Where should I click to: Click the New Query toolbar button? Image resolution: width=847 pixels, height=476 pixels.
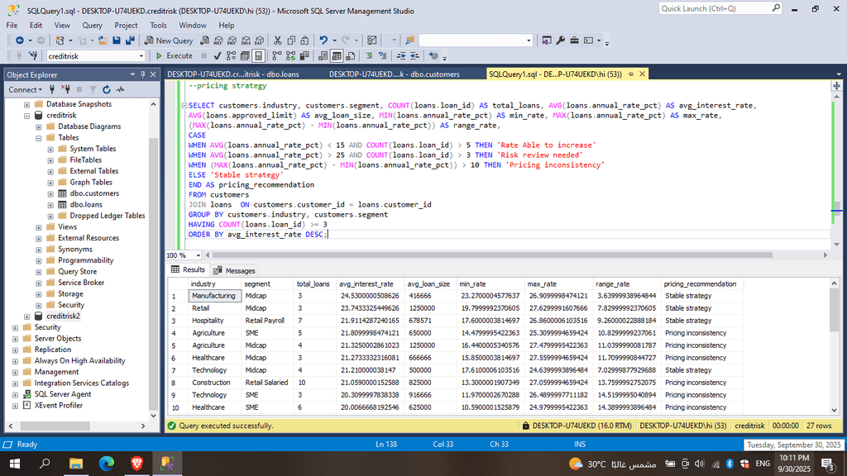[170, 40]
